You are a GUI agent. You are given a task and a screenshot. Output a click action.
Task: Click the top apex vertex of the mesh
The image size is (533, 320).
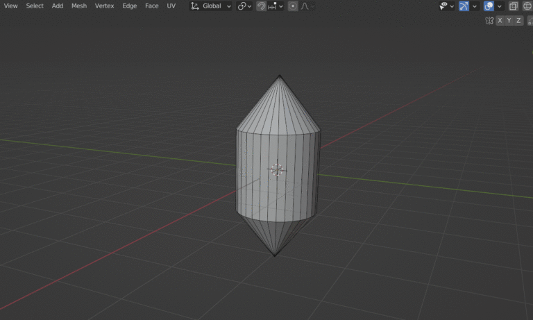tap(280, 76)
